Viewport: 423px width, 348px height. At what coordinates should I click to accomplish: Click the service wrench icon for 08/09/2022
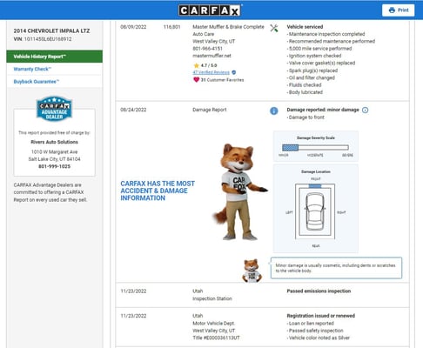click(x=274, y=28)
